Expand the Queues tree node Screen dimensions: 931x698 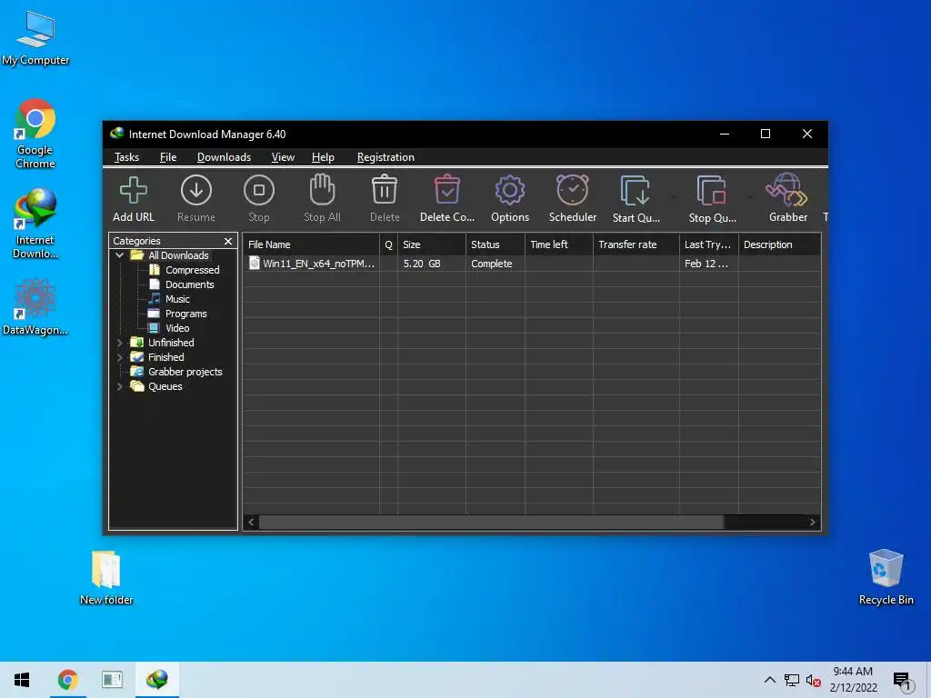coord(119,386)
